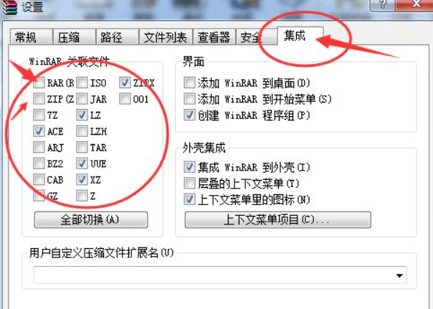Uncheck 创建 WinRAR 程序组 option
Screen dimensions: 433x309
pyautogui.click(x=190, y=115)
